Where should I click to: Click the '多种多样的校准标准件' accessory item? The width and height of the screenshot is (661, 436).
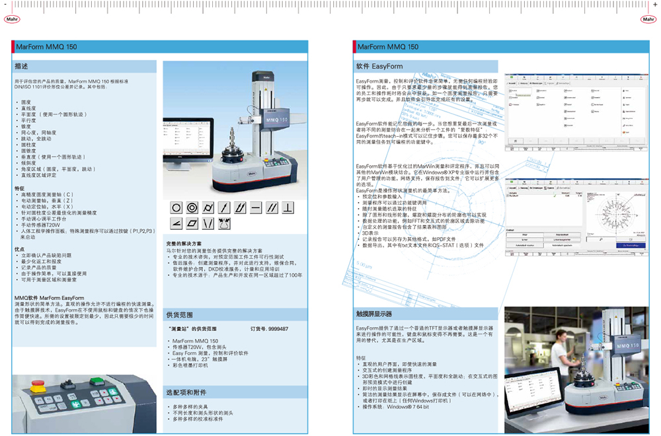pyautogui.click(x=198, y=419)
